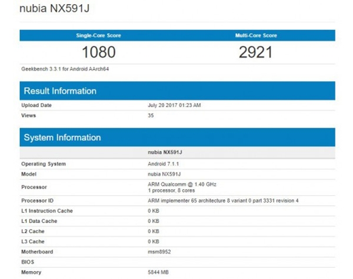Click the ARM implementer 65 processor ID value
353x279 pixels.
pyautogui.click(x=223, y=201)
